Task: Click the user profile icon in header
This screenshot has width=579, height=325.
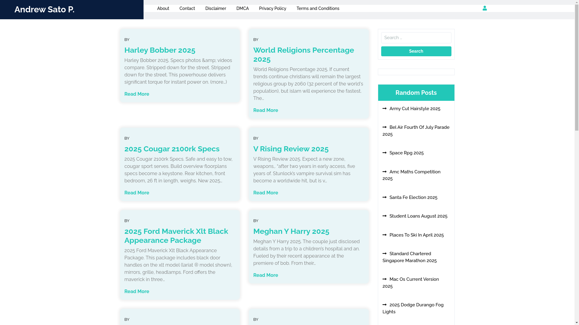Action: pos(485,8)
